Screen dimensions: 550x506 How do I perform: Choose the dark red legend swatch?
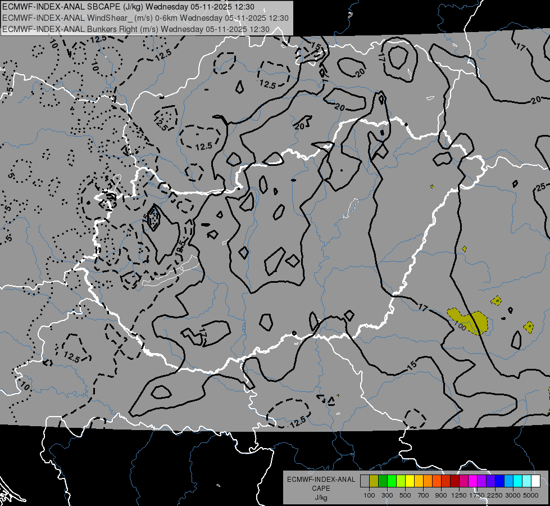(x=455, y=481)
